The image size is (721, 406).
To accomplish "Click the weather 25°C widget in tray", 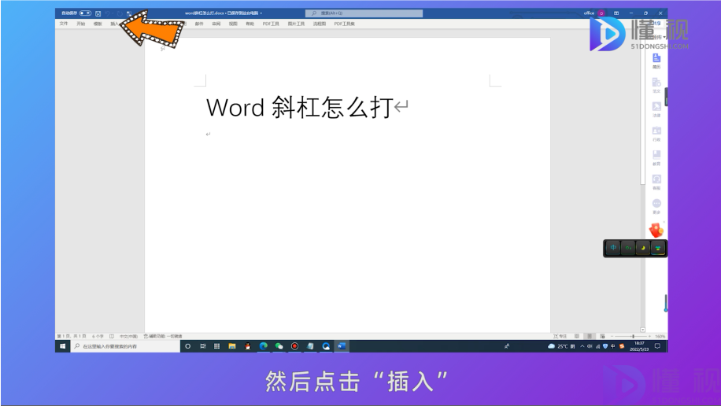I will (x=561, y=346).
